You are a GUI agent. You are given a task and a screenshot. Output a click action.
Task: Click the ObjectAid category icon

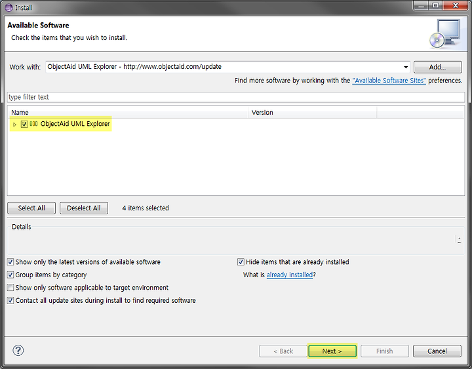click(33, 124)
